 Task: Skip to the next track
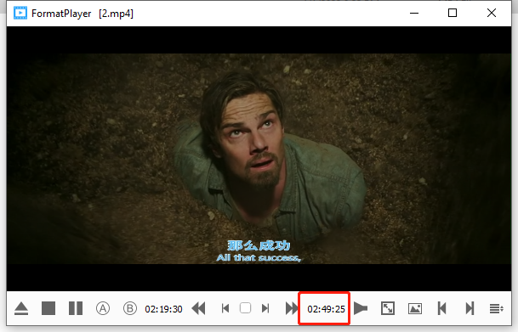pos(470,308)
